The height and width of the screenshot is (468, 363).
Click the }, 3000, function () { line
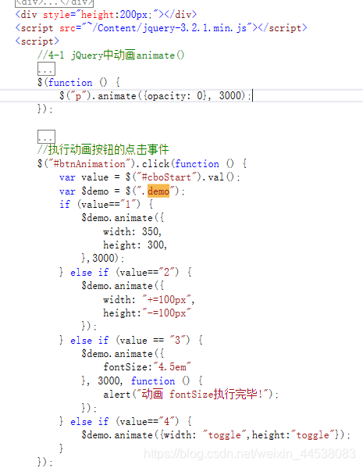tap(142, 380)
